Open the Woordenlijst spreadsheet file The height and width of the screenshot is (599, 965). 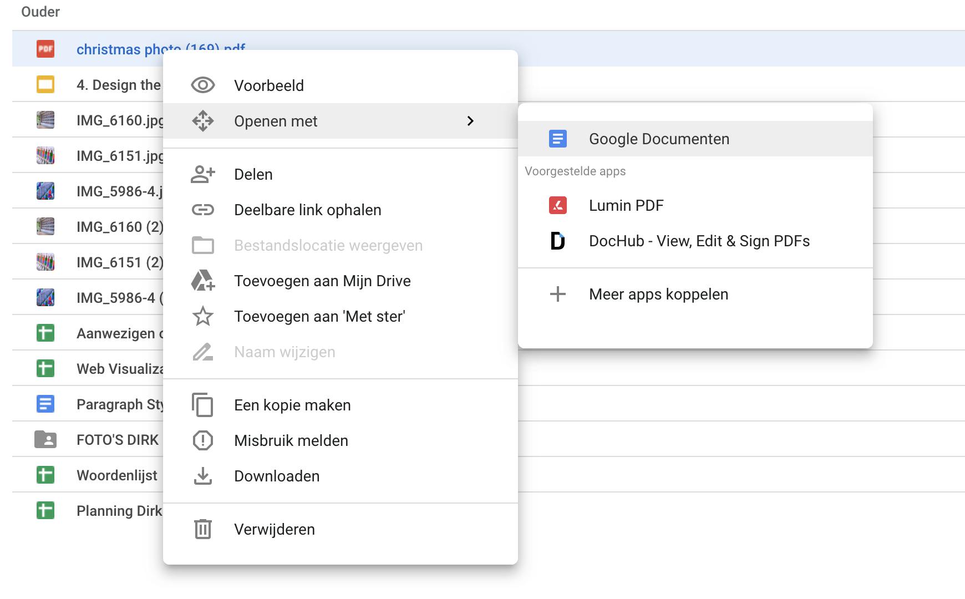coord(116,475)
